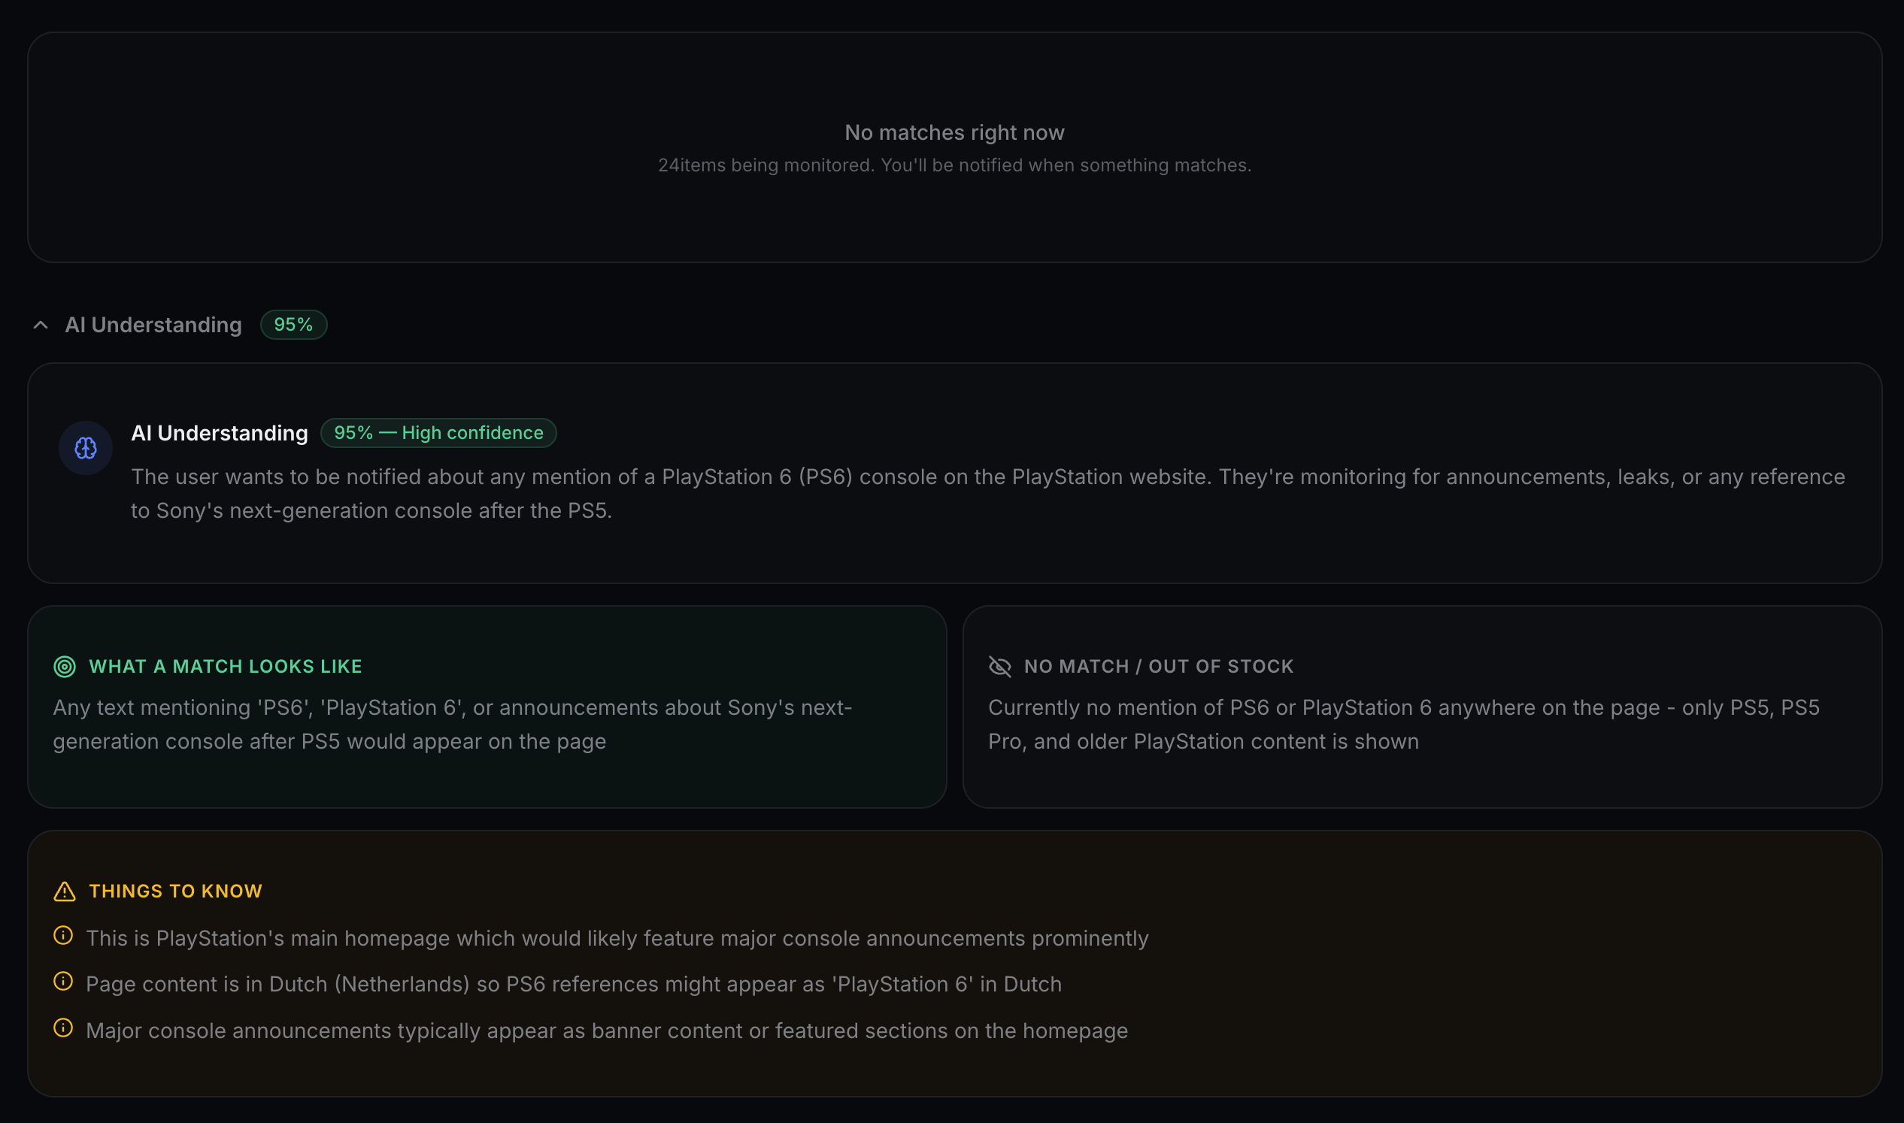Select the brain icon in AI Understanding card
Image resolution: width=1904 pixels, height=1123 pixels.
86,448
